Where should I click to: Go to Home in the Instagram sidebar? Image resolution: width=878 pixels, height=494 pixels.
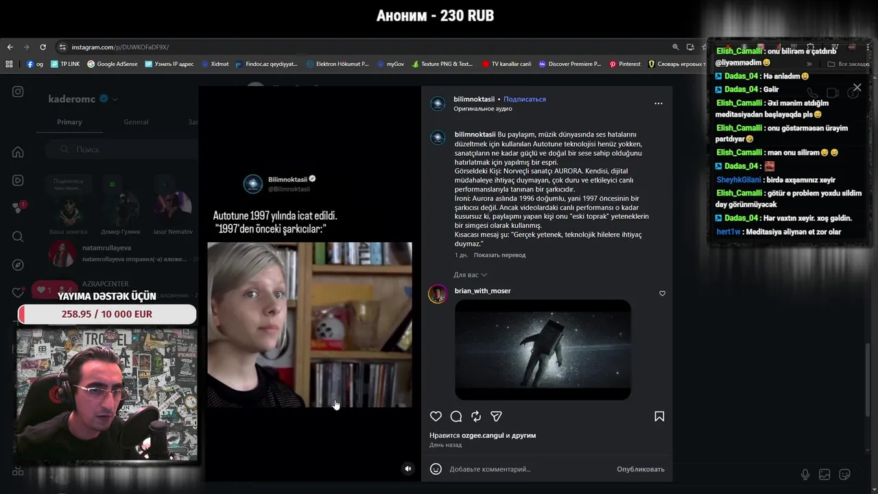[18, 152]
